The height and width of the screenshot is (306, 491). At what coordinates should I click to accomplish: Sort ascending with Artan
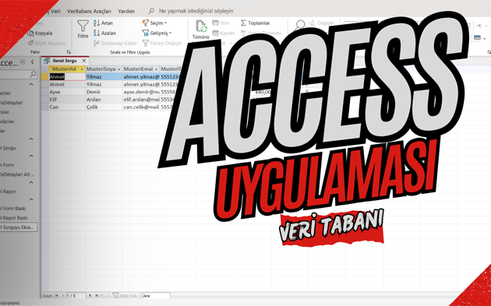coord(103,23)
